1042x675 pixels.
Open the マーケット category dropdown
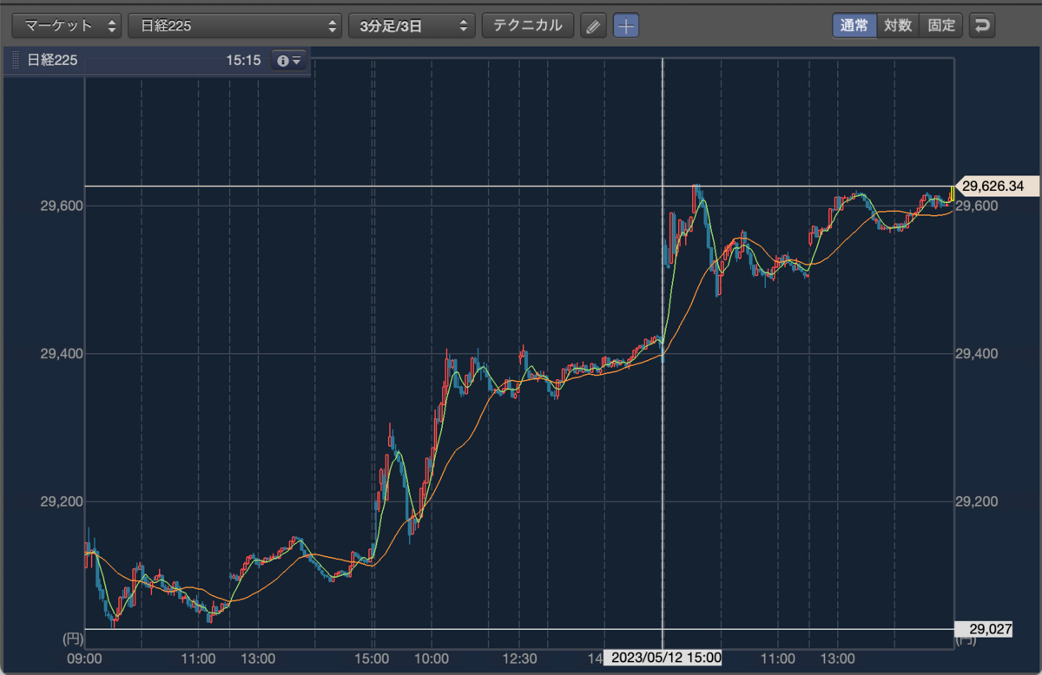(x=66, y=26)
